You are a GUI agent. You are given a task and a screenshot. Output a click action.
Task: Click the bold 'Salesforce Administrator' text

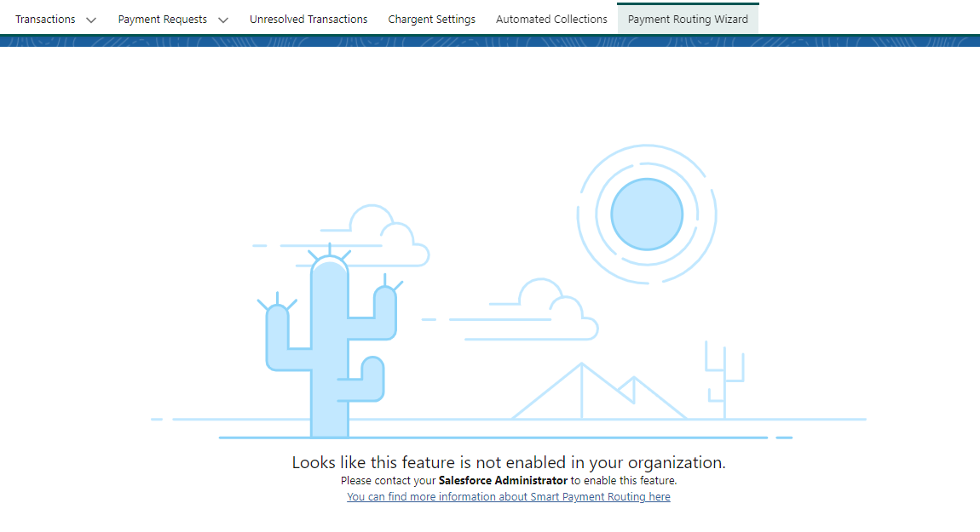[503, 481]
